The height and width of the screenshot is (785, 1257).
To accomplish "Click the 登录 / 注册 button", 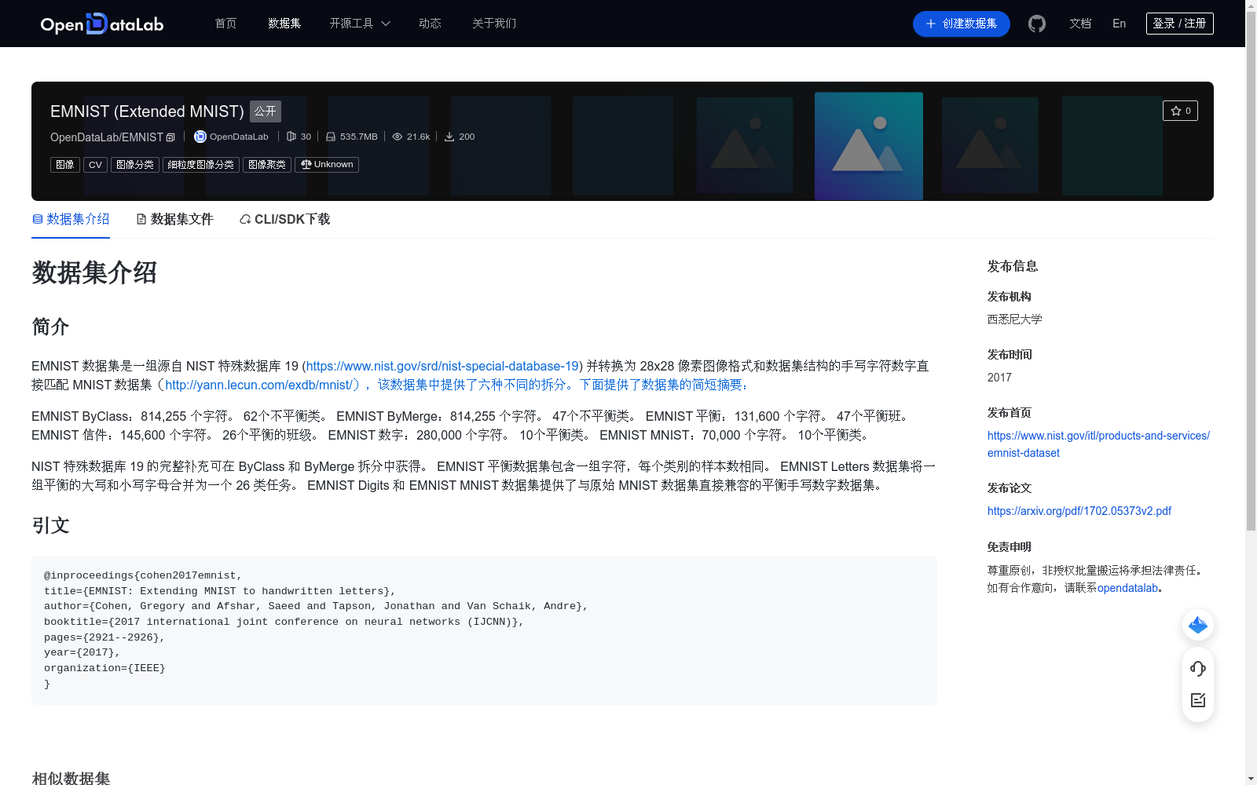I will click(1180, 24).
